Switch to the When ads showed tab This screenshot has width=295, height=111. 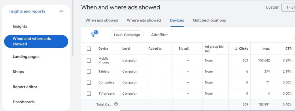(x=102, y=20)
